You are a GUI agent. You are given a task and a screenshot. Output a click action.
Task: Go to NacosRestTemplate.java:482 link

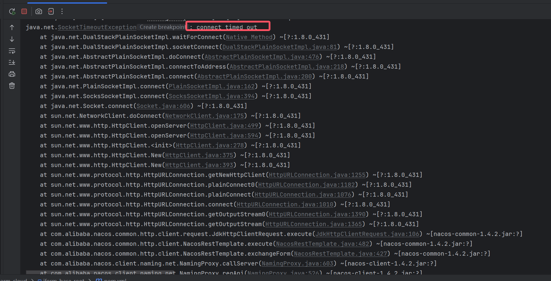tap(323, 244)
